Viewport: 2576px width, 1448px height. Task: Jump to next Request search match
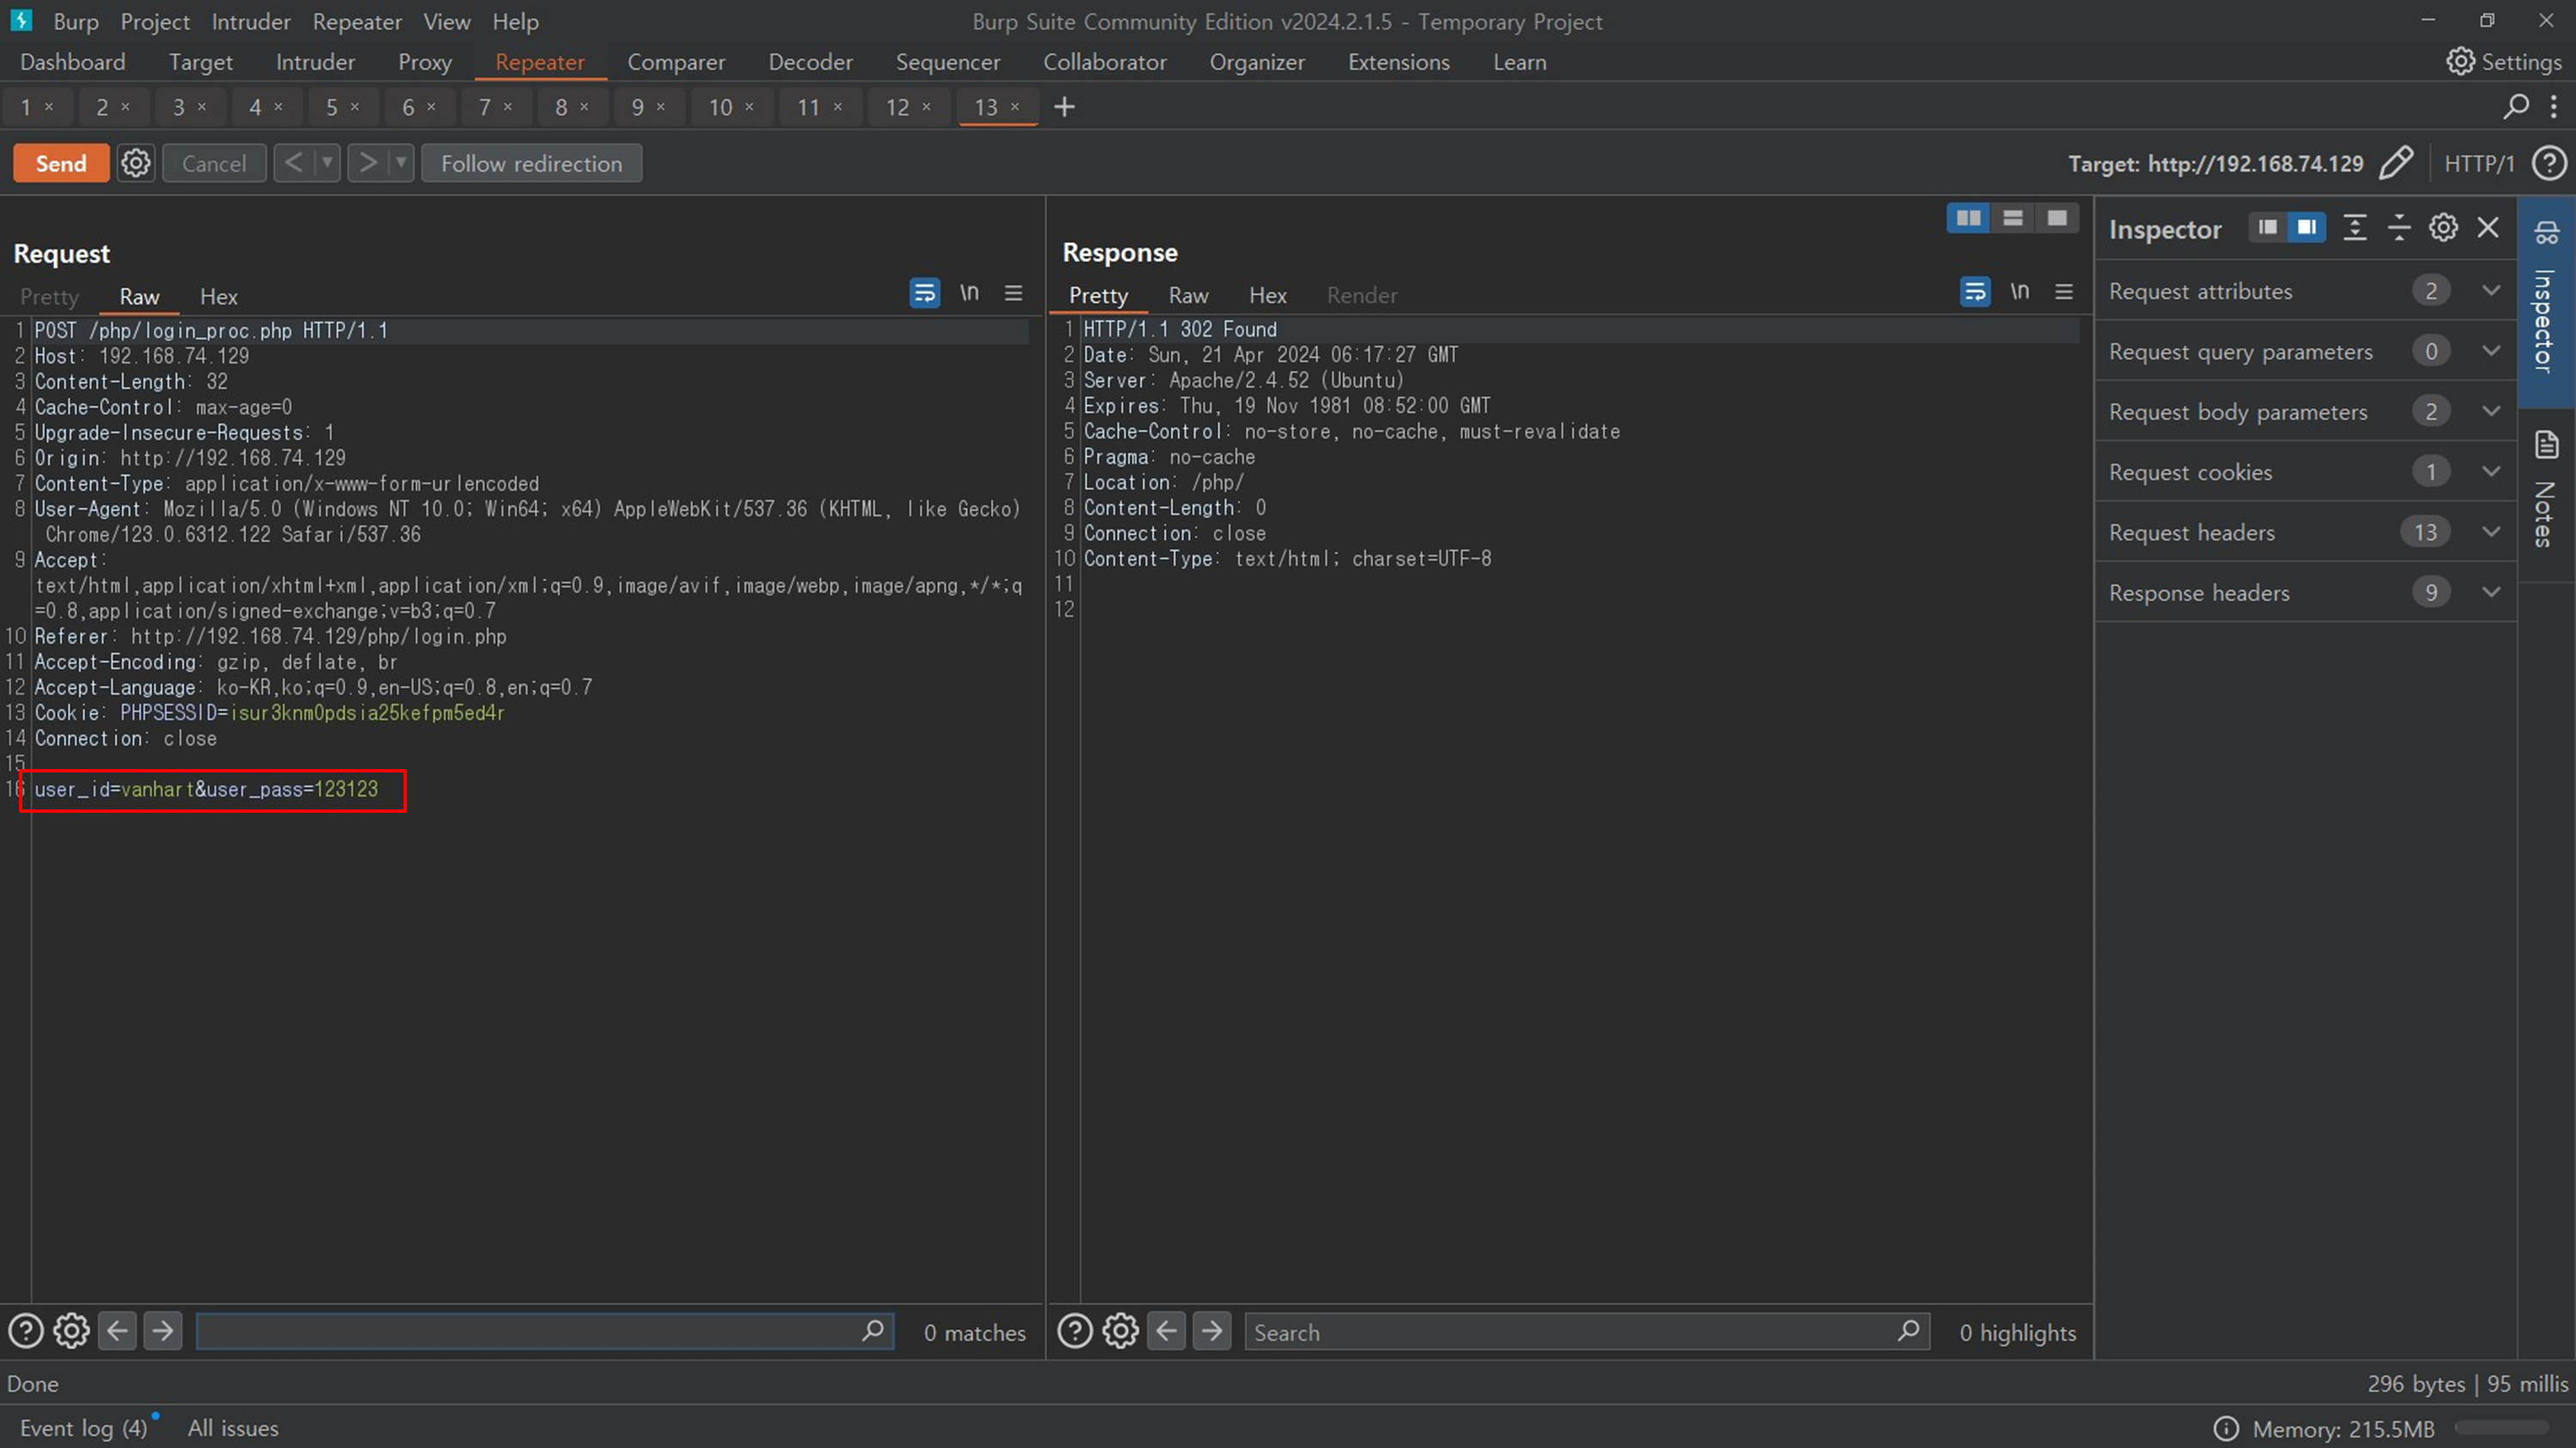(x=162, y=1331)
